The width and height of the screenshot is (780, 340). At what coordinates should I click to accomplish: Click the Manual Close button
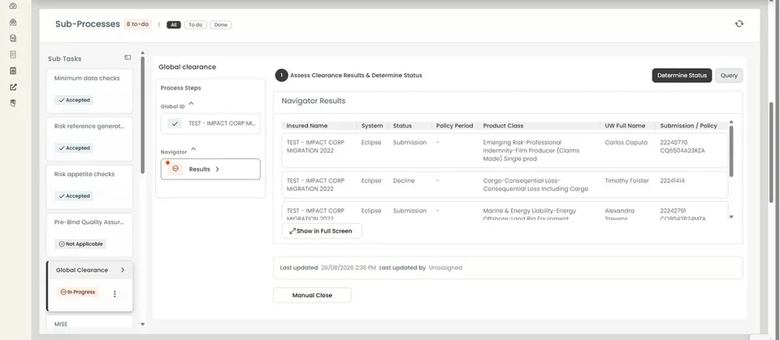click(x=312, y=295)
